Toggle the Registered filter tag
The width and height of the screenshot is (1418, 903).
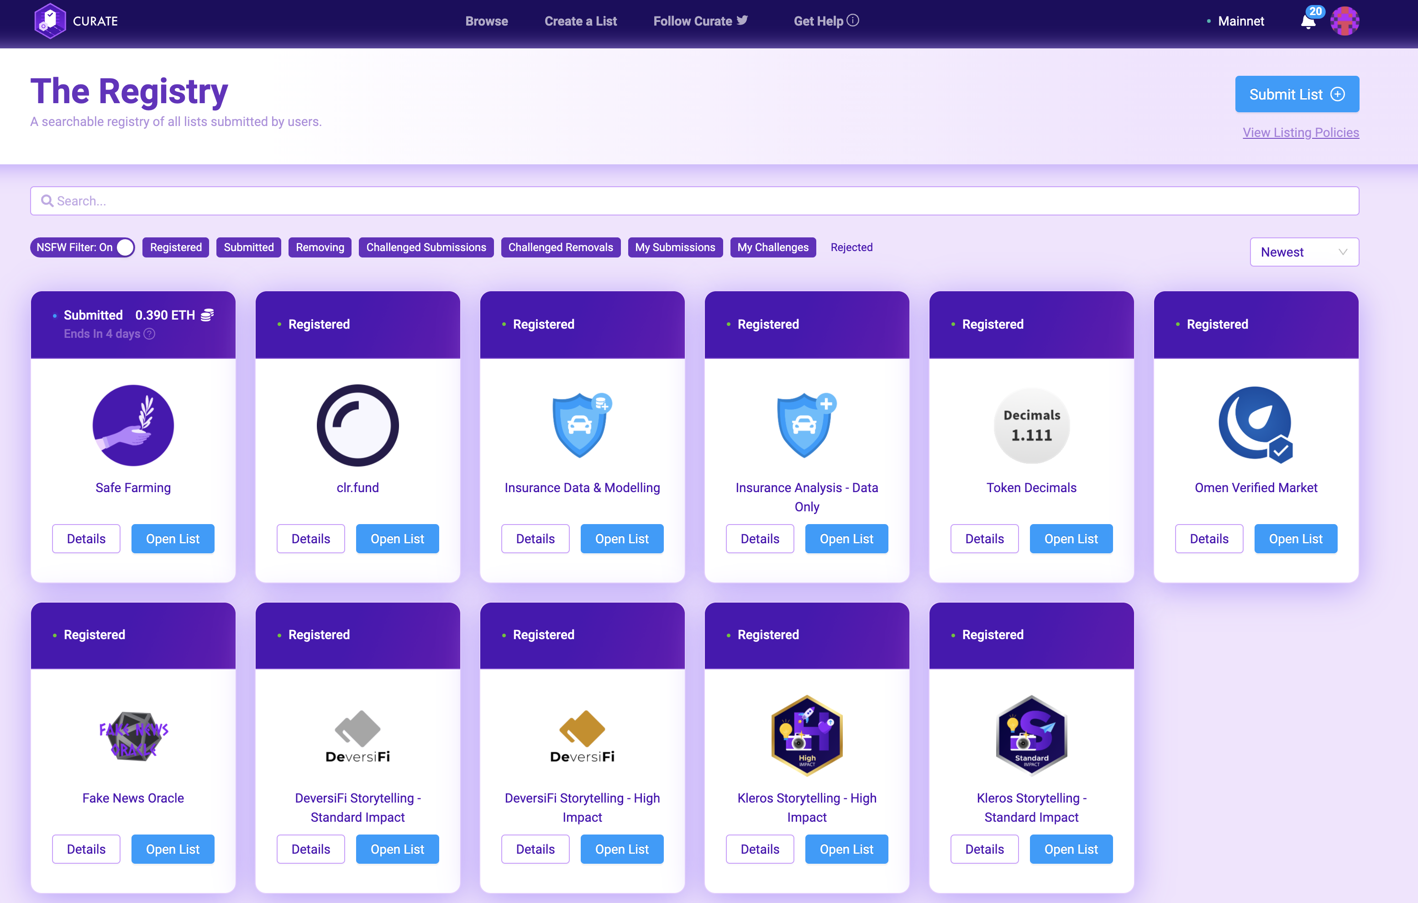[x=175, y=247]
